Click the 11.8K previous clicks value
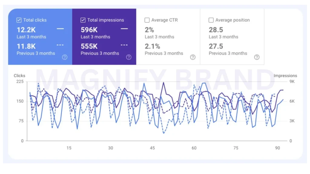Screen dimensions: 310x174 pyautogui.click(x=26, y=46)
